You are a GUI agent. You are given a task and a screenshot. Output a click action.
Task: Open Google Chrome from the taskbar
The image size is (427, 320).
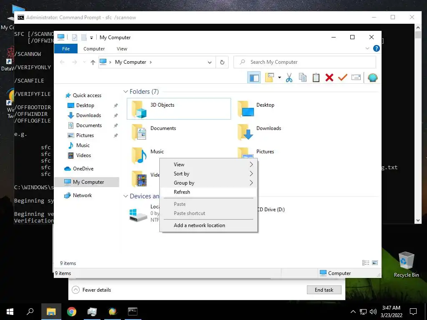(x=72, y=311)
